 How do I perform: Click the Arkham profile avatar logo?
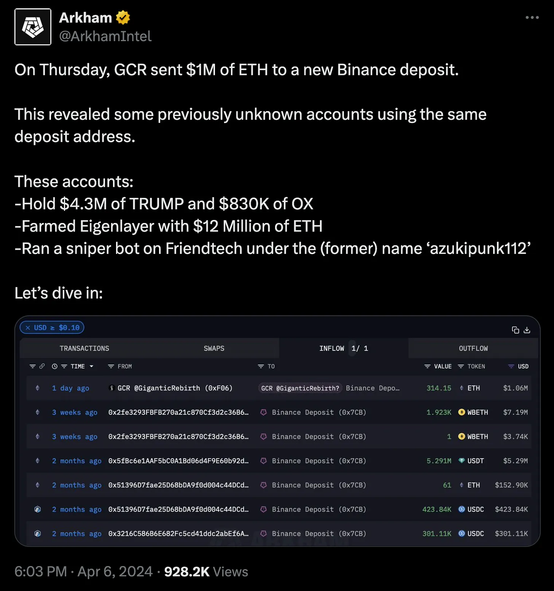(33, 27)
